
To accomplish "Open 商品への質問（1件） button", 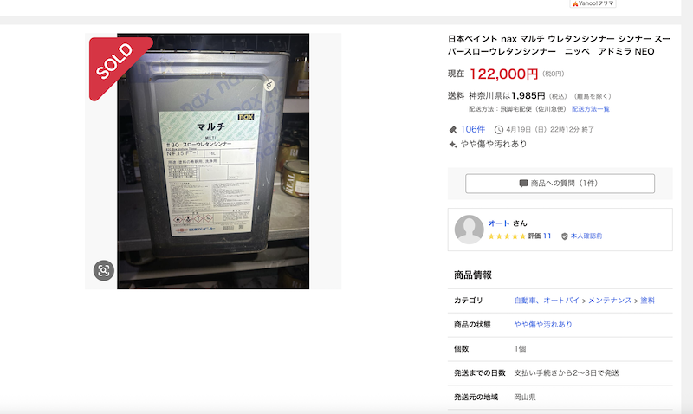I will click(560, 184).
